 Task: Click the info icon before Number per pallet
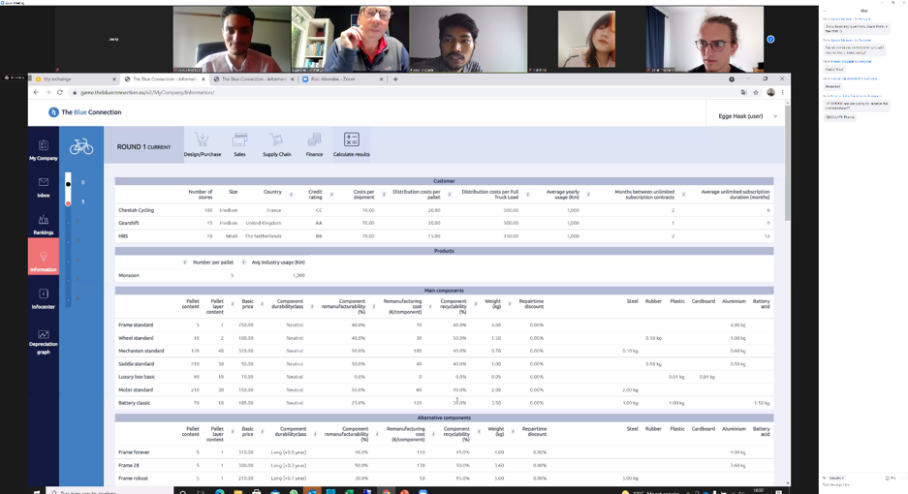click(185, 262)
